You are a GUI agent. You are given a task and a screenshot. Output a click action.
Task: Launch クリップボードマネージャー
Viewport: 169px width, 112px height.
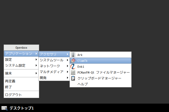pos(101,78)
